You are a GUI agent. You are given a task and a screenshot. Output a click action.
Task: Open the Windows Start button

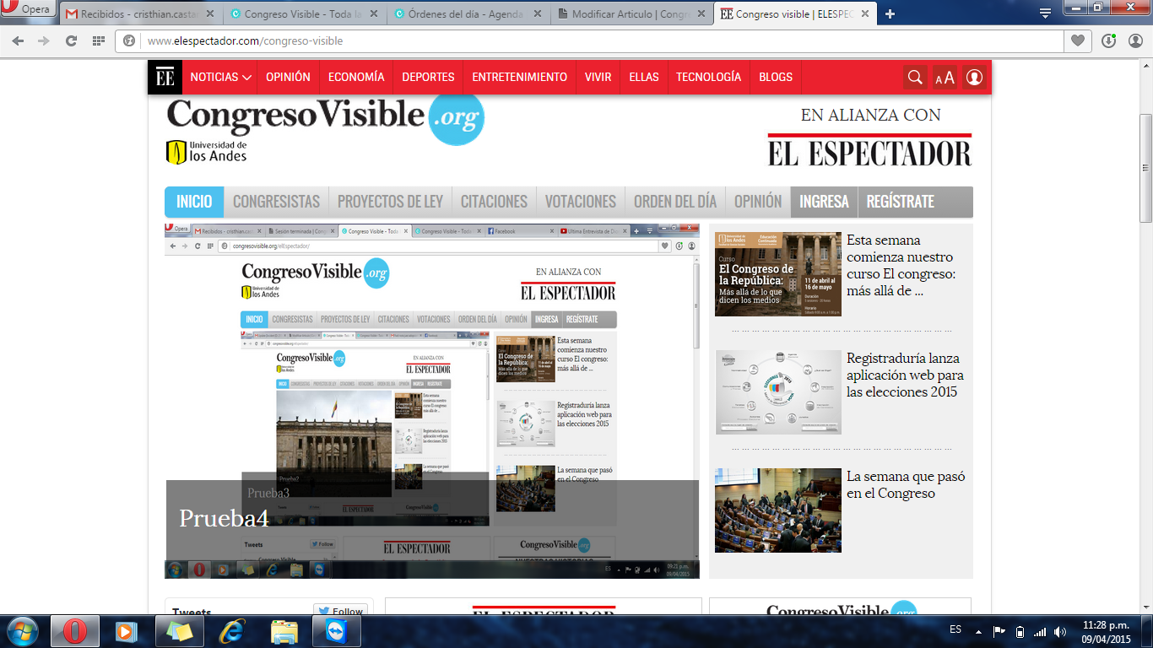click(x=21, y=631)
